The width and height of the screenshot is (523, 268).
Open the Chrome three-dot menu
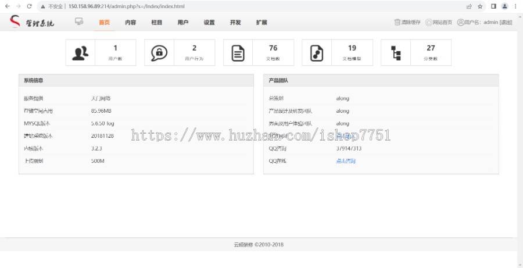[x=515, y=6]
